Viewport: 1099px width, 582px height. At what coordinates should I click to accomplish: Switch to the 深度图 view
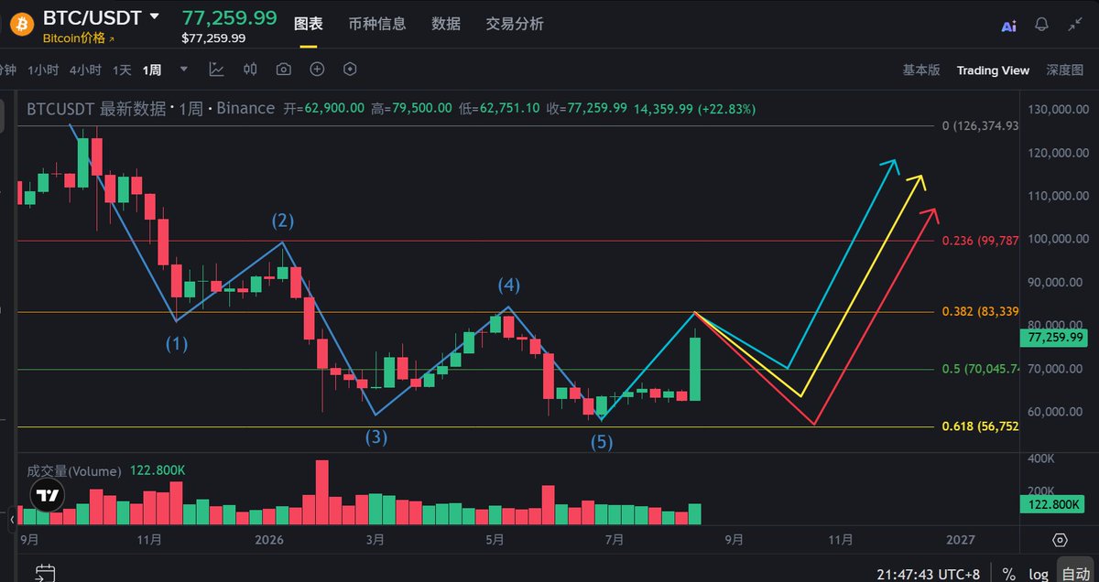click(1065, 70)
